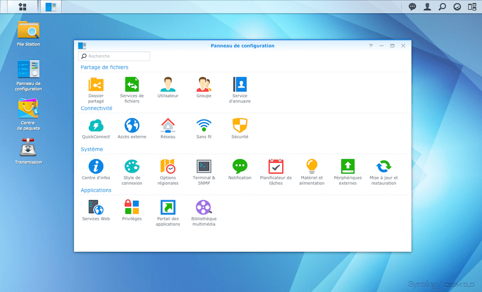Open the user account options menu
Screen dimensions: 482x292
pyautogui.click(x=427, y=7)
